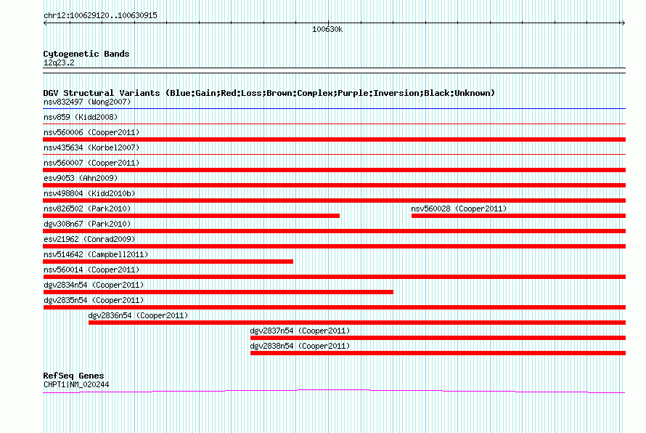Viewport: 646px width, 433px height.
Task: Open the CHPT1|NM_020244 gene label
Action: 76,385
